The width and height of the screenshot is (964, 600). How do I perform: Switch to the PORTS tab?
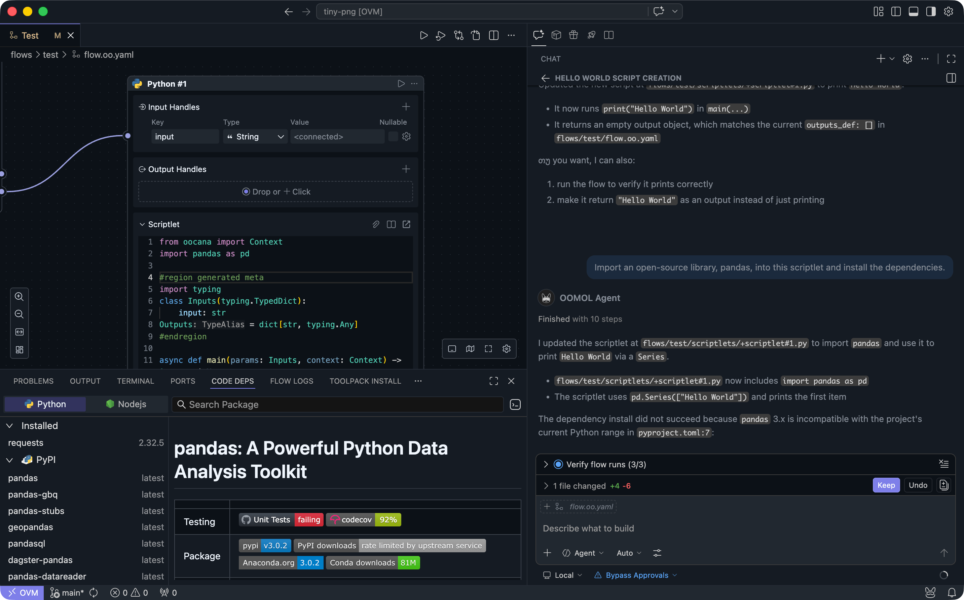point(183,381)
